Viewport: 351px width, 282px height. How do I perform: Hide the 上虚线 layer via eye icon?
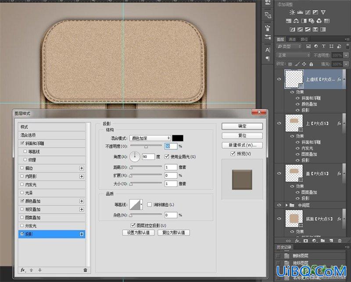click(279, 79)
